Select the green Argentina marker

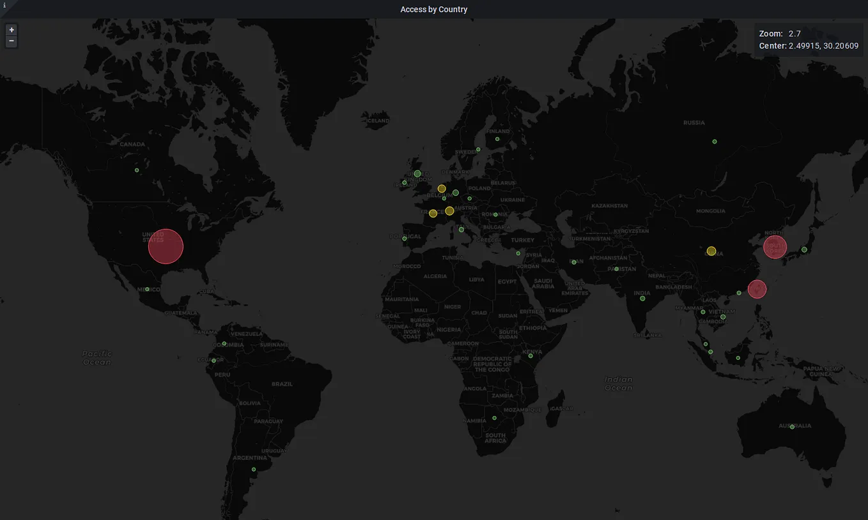[x=254, y=470]
